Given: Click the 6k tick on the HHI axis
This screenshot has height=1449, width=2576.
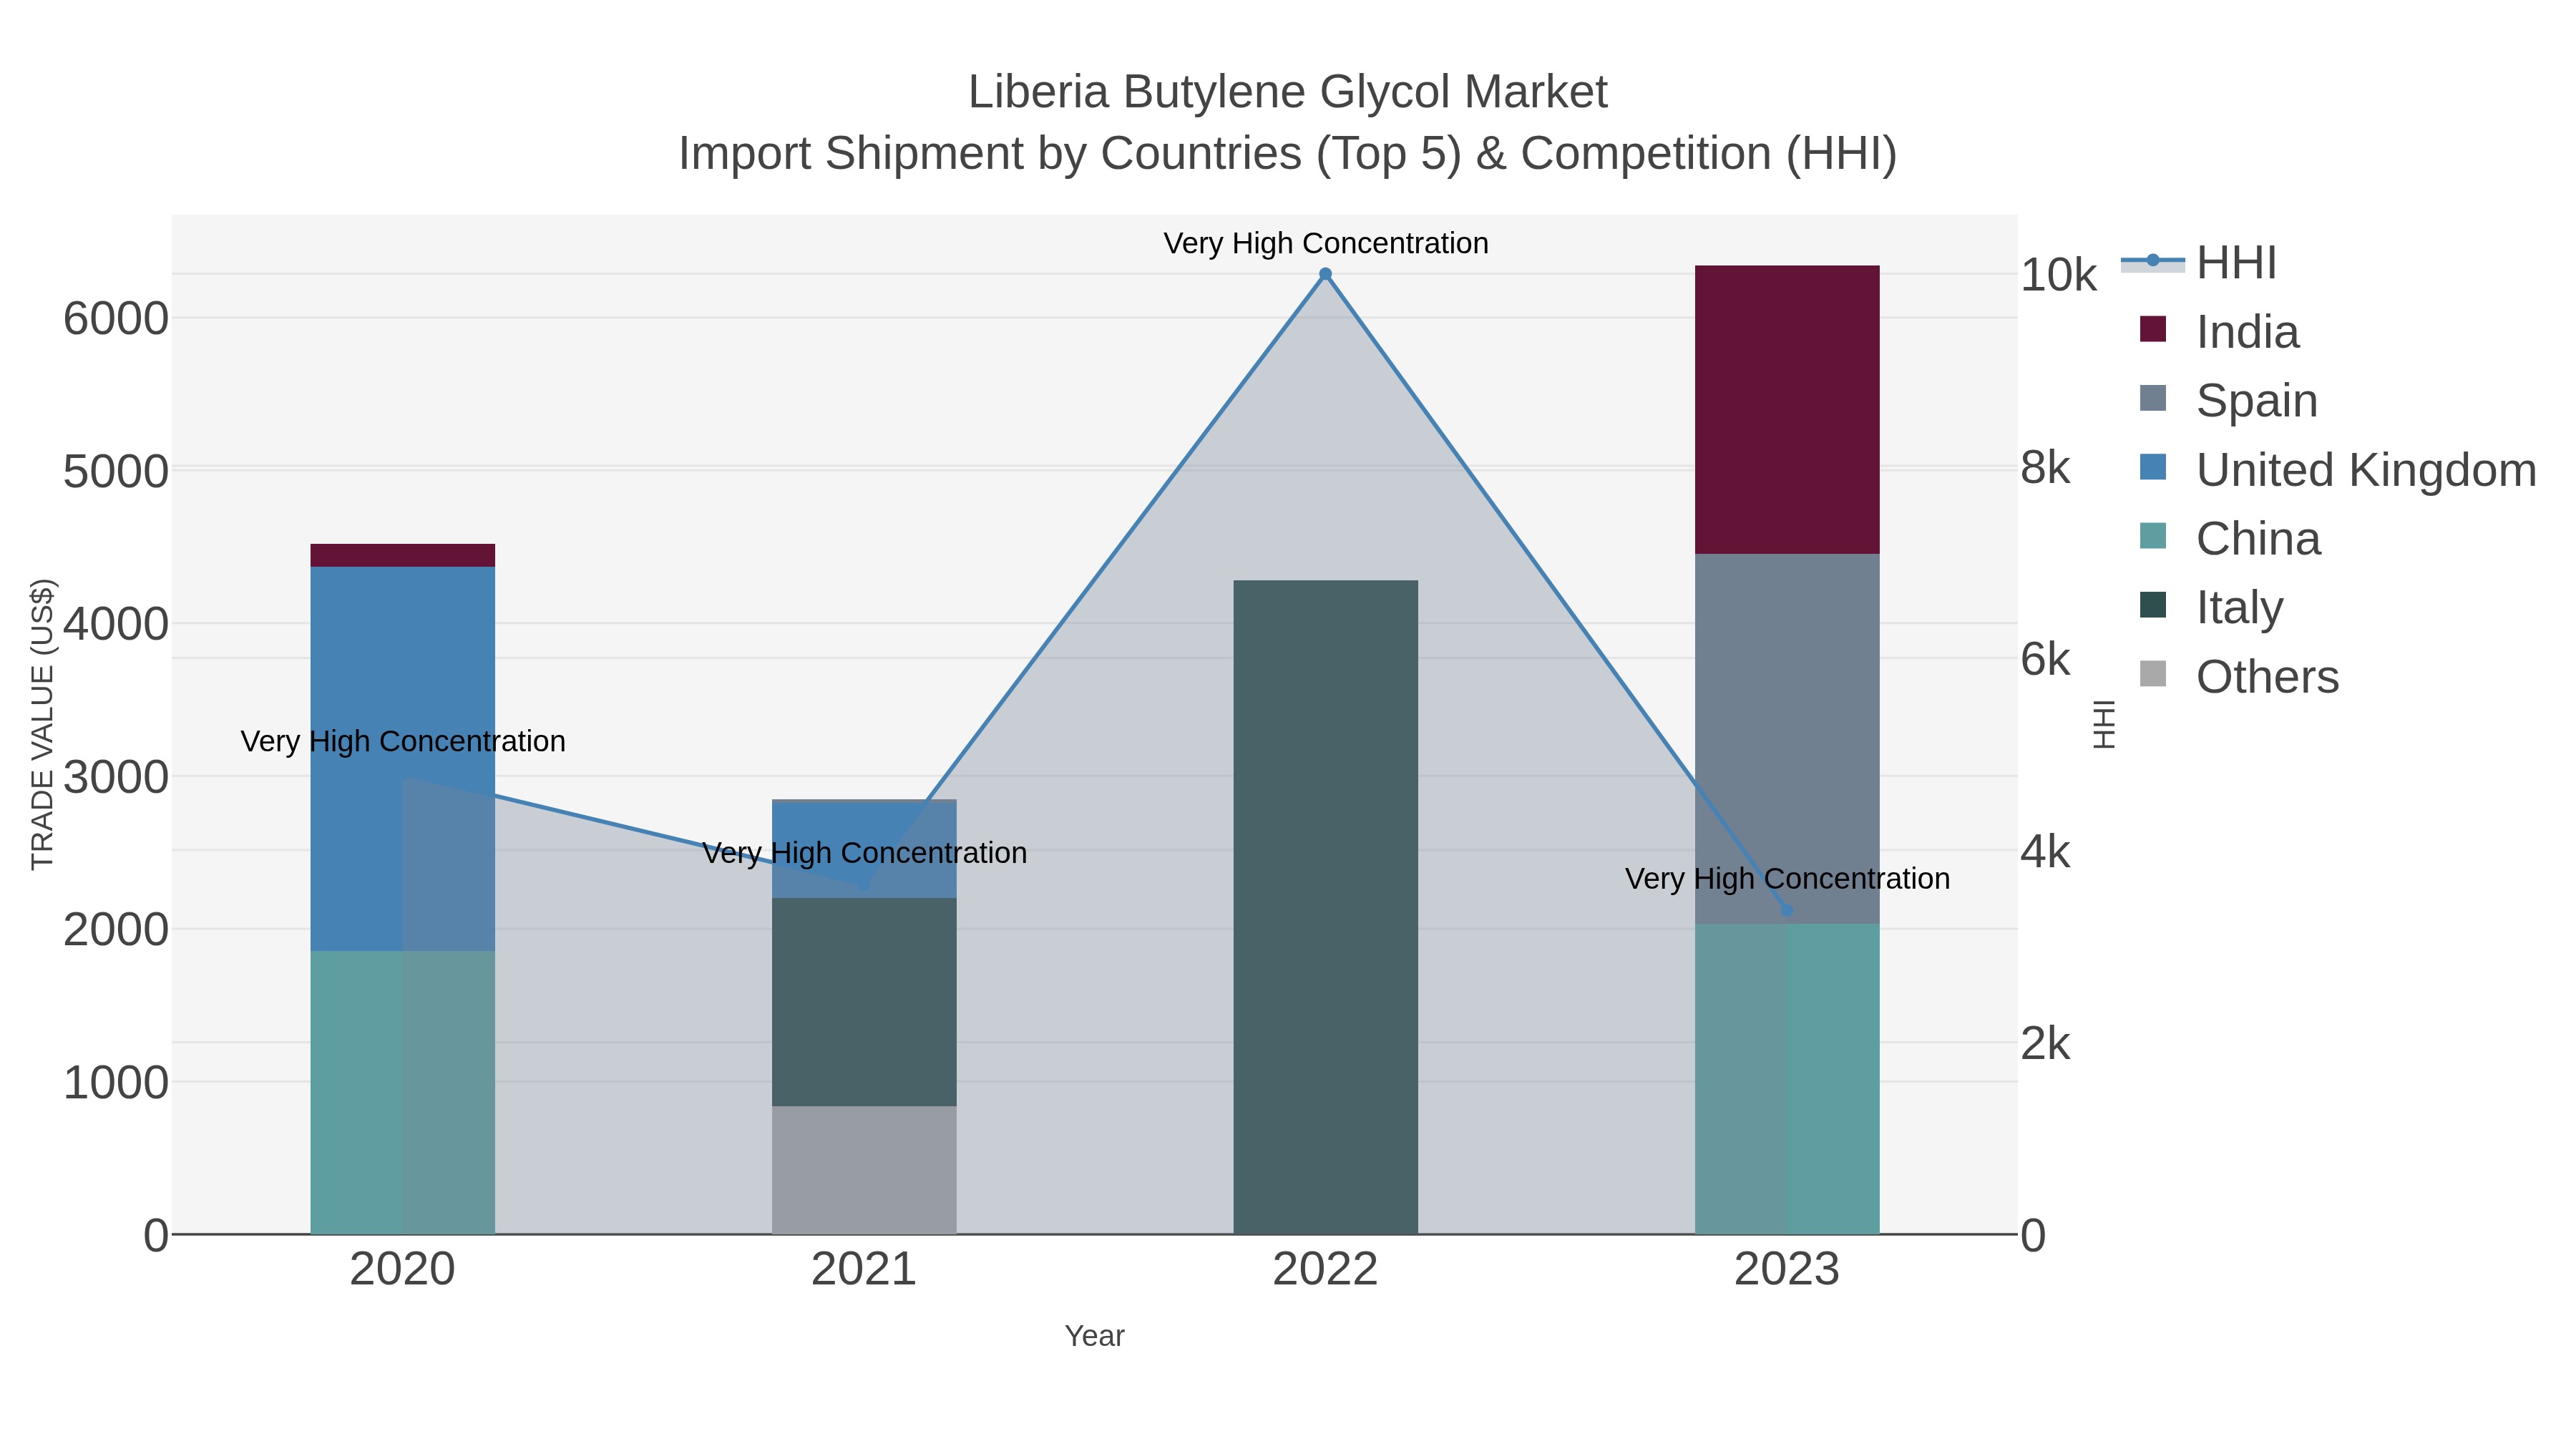Looking at the screenshot, I should (x=2045, y=659).
